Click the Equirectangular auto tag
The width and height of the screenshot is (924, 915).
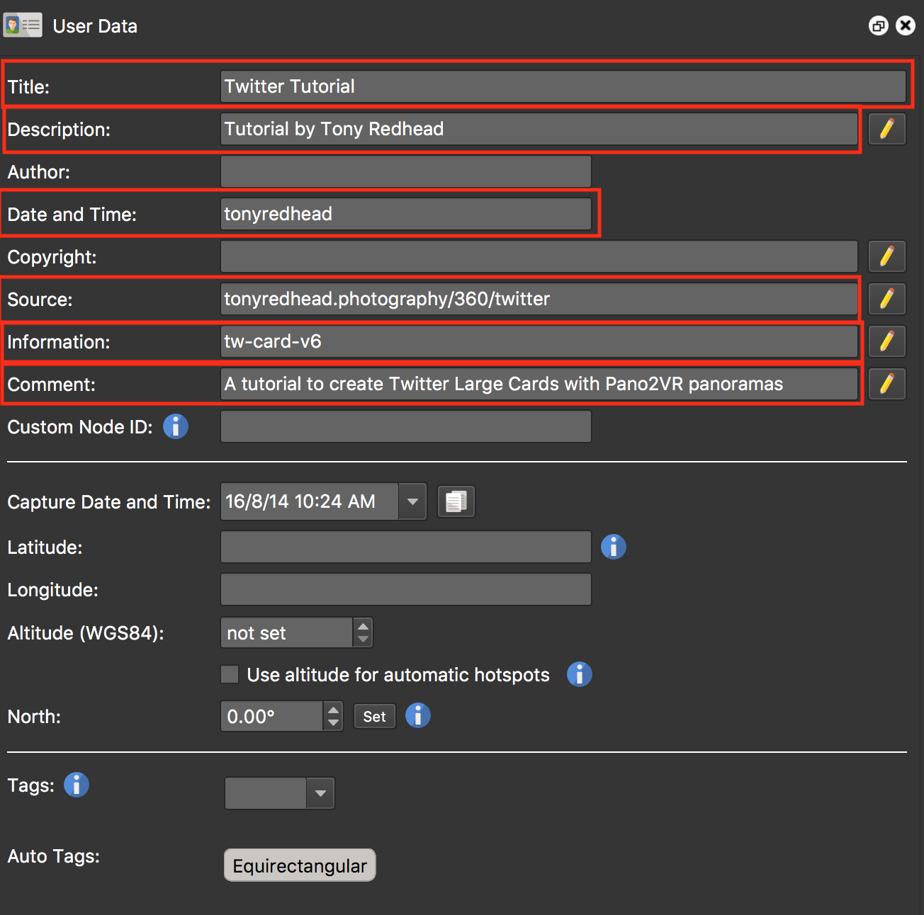(x=300, y=865)
